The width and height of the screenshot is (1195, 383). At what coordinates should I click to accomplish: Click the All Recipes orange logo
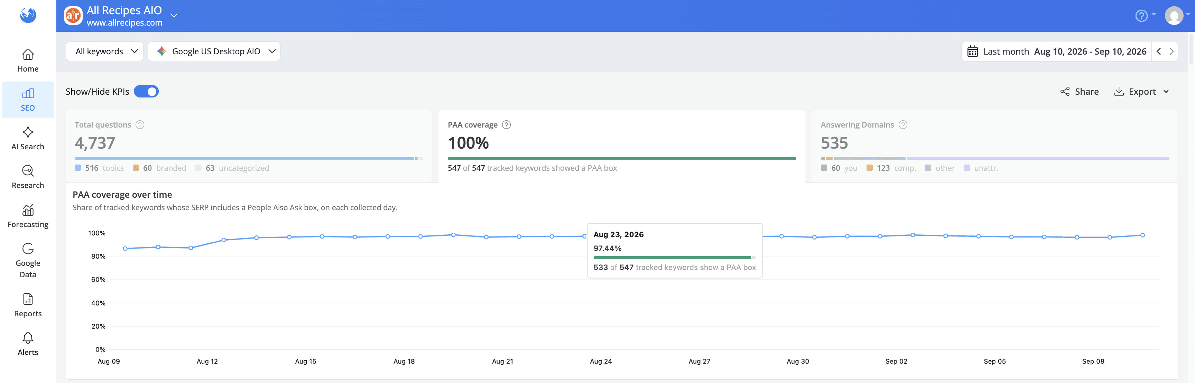click(73, 15)
